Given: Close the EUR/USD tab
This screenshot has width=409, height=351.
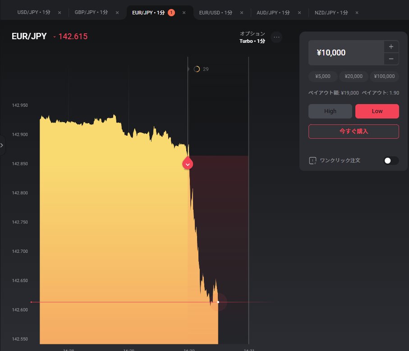Looking at the screenshot, I should [242, 13].
